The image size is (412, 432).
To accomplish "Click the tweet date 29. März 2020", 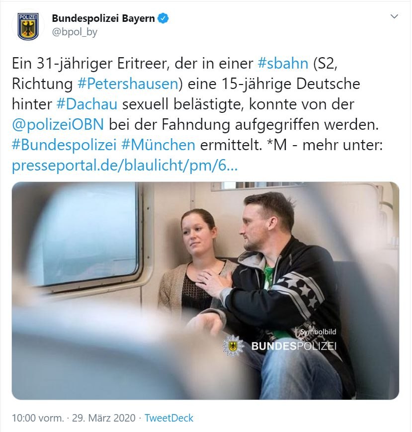I will (x=104, y=418).
